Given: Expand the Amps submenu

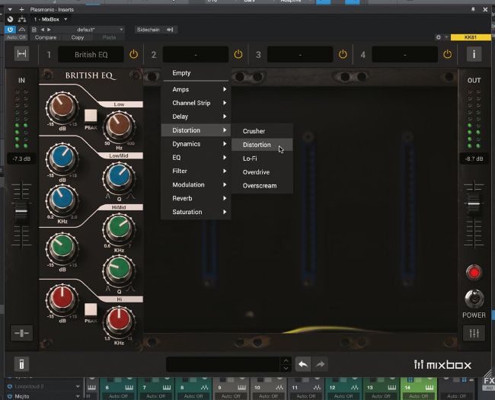Looking at the screenshot, I should point(196,89).
